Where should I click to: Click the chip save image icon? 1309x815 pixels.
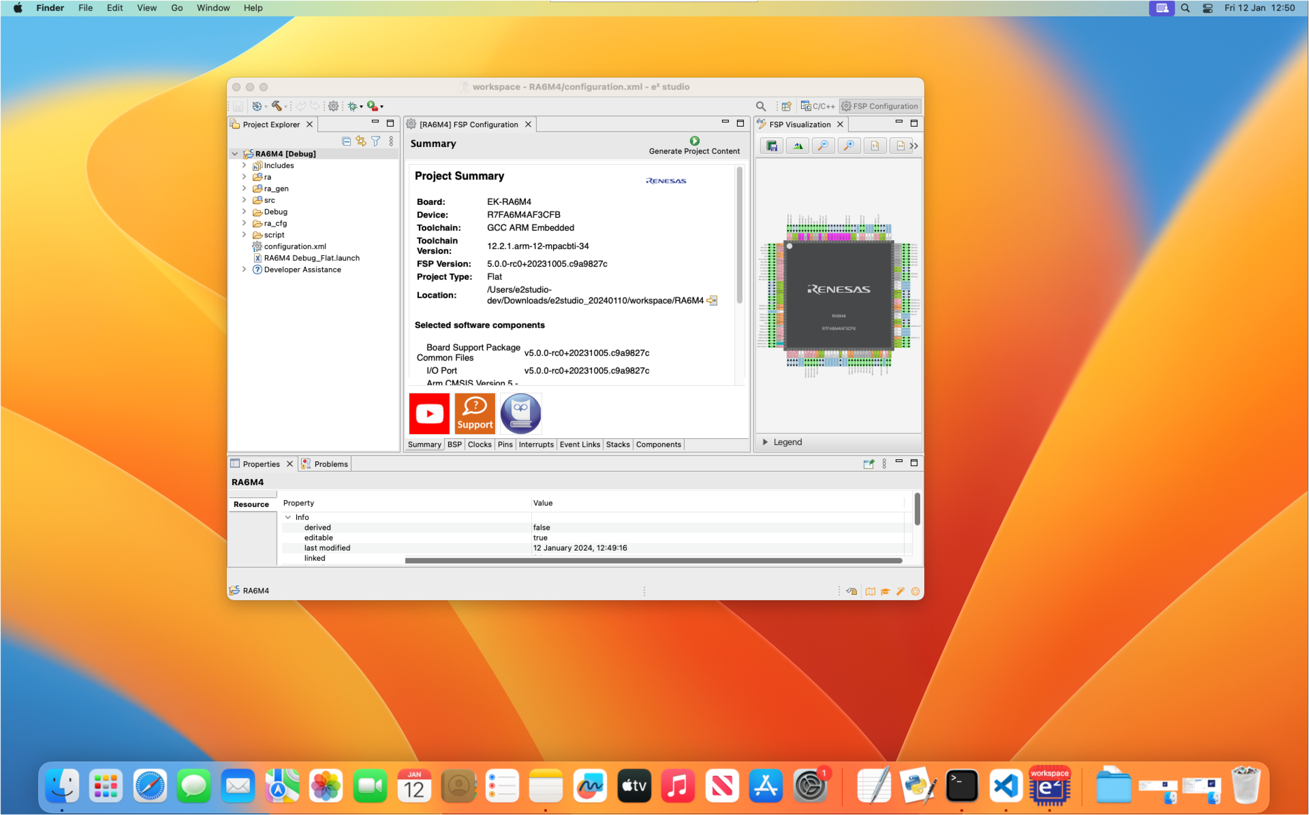click(x=772, y=145)
